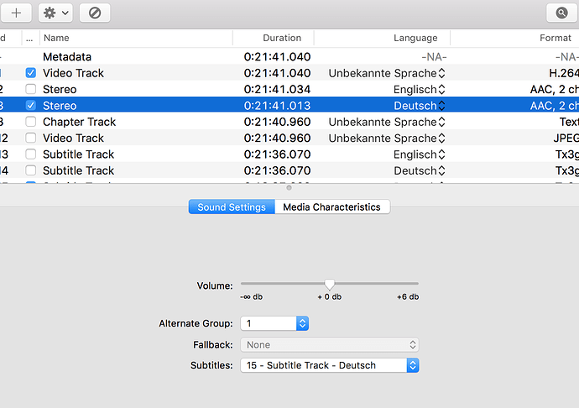Click the magnifier search icon

click(x=561, y=13)
